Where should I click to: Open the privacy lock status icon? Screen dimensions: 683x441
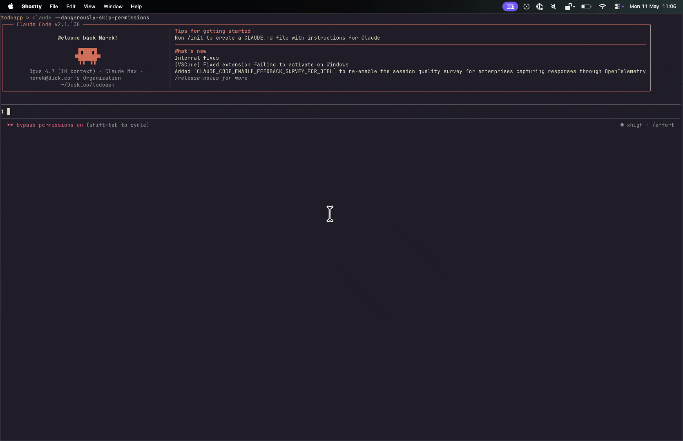(540, 7)
